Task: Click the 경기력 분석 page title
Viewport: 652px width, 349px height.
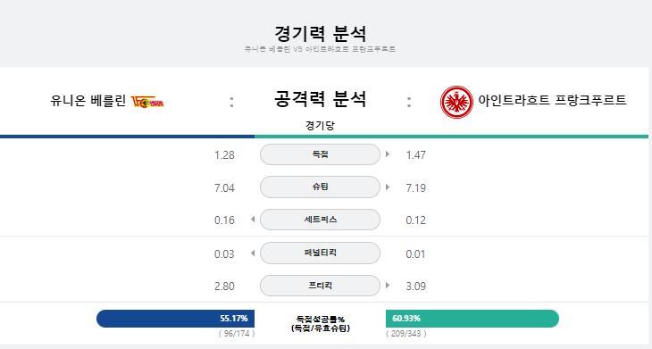Action: (x=320, y=34)
